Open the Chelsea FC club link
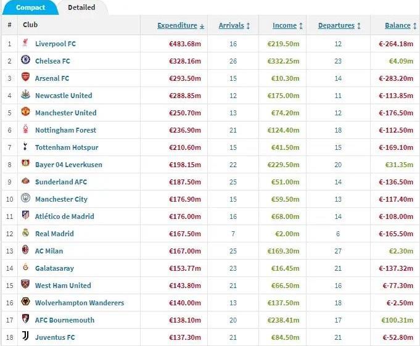The height and width of the screenshot is (346, 420). click(52, 61)
